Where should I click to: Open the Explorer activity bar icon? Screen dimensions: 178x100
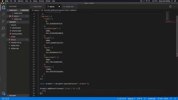[3, 7]
